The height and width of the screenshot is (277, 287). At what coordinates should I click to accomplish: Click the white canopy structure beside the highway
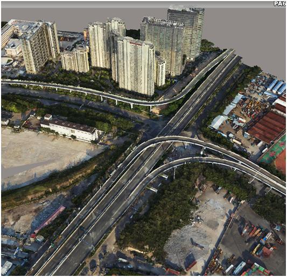pos(218,121)
